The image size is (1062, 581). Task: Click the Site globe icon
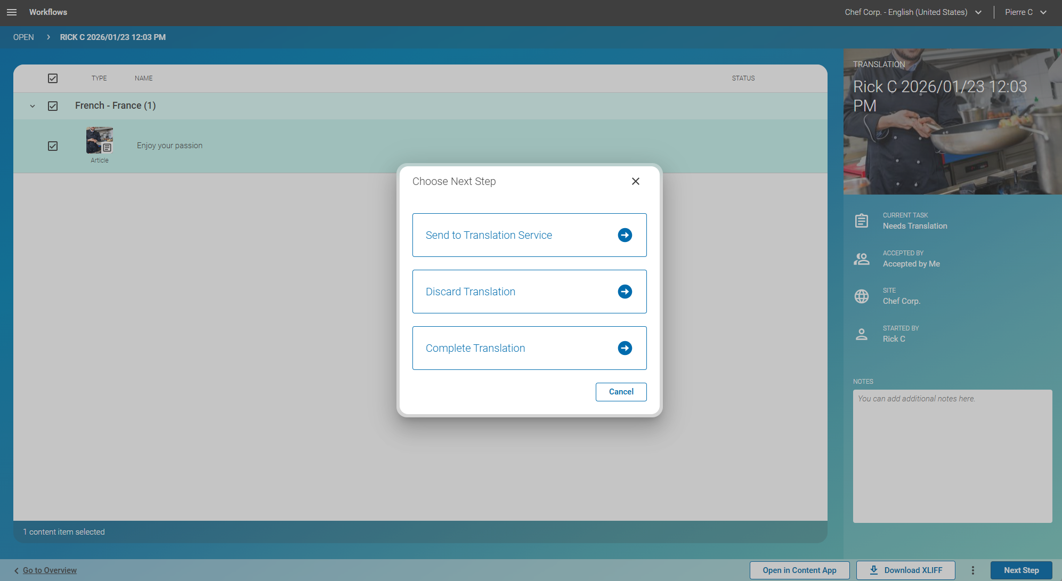[x=862, y=296]
